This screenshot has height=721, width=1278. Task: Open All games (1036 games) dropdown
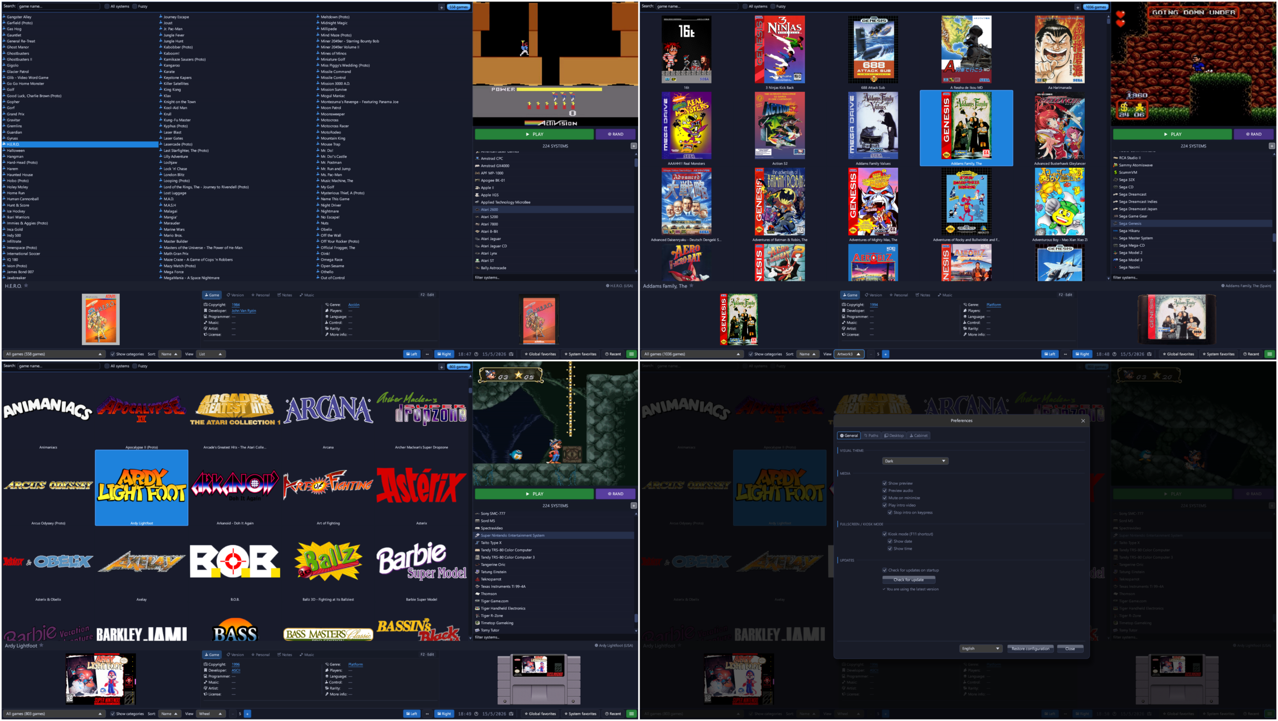point(692,354)
